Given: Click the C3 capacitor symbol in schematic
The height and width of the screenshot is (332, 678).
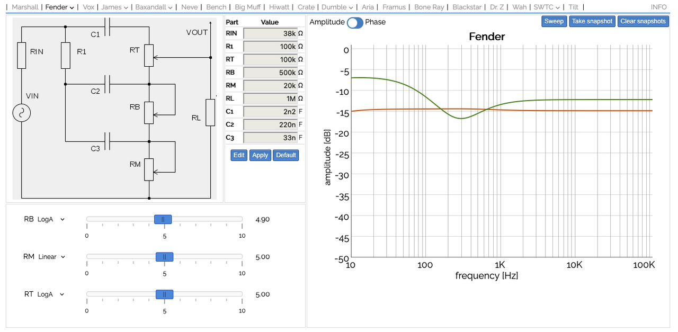Looking at the screenshot, I should coord(108,141).
